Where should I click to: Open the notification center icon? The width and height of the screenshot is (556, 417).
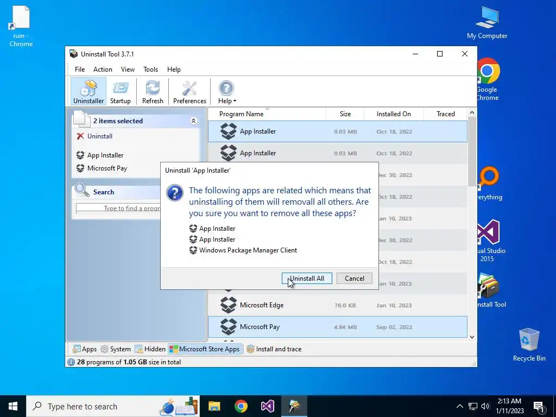click(539, 406)
